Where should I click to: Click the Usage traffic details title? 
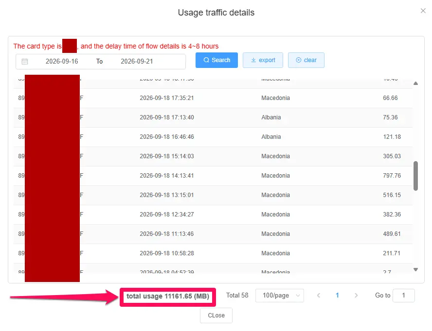(x=216, y=13)
